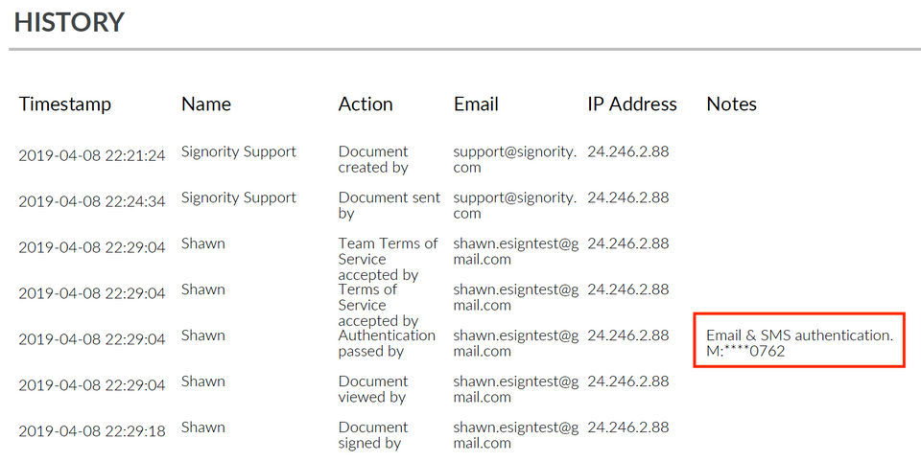Select the Email column header
Image resolution: width=921 pixels, height=462 pixels.
click(x=476, y=104)
